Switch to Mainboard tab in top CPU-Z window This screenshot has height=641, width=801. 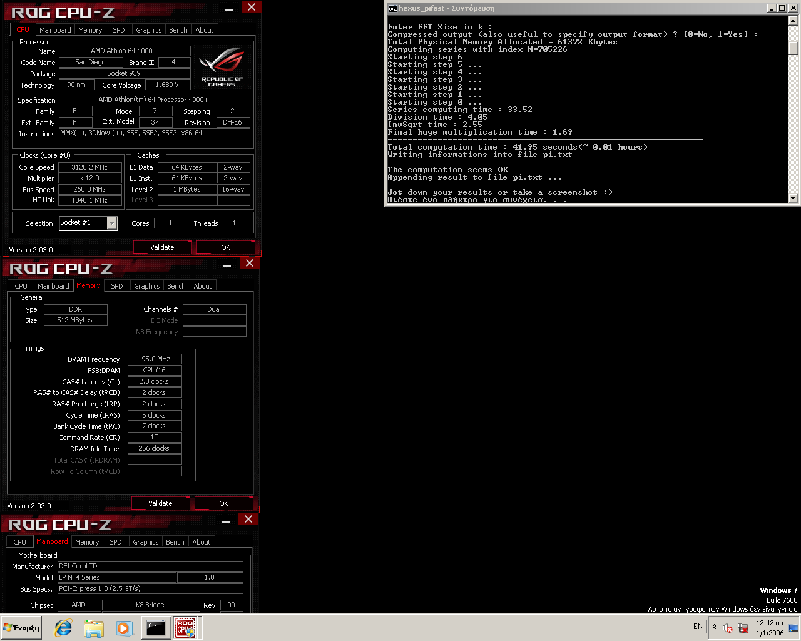coord(55,30)
